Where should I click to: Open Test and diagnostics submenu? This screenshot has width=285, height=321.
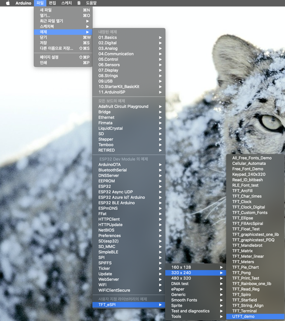click(x=196, y=311)
